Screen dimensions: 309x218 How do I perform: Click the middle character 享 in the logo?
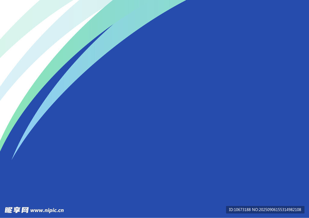[17, 210]
